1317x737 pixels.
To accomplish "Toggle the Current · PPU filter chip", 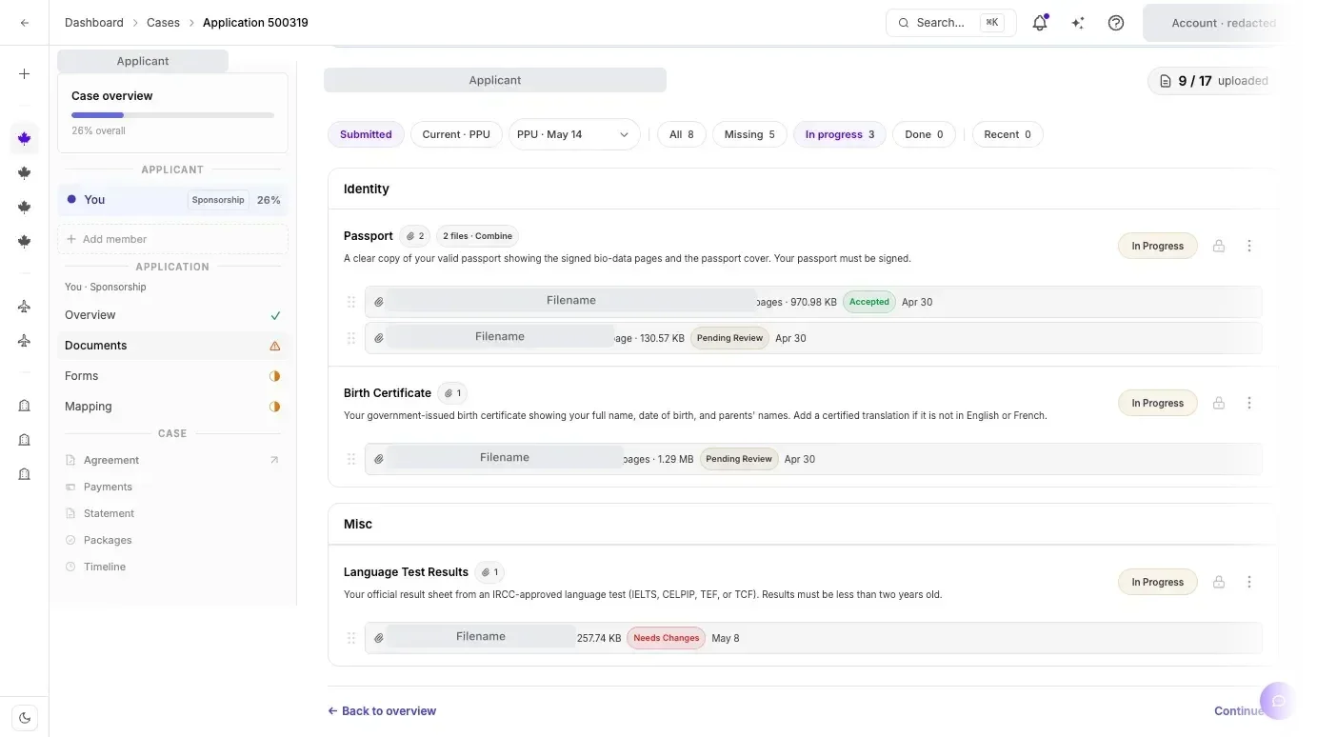I will click(456, 134).
